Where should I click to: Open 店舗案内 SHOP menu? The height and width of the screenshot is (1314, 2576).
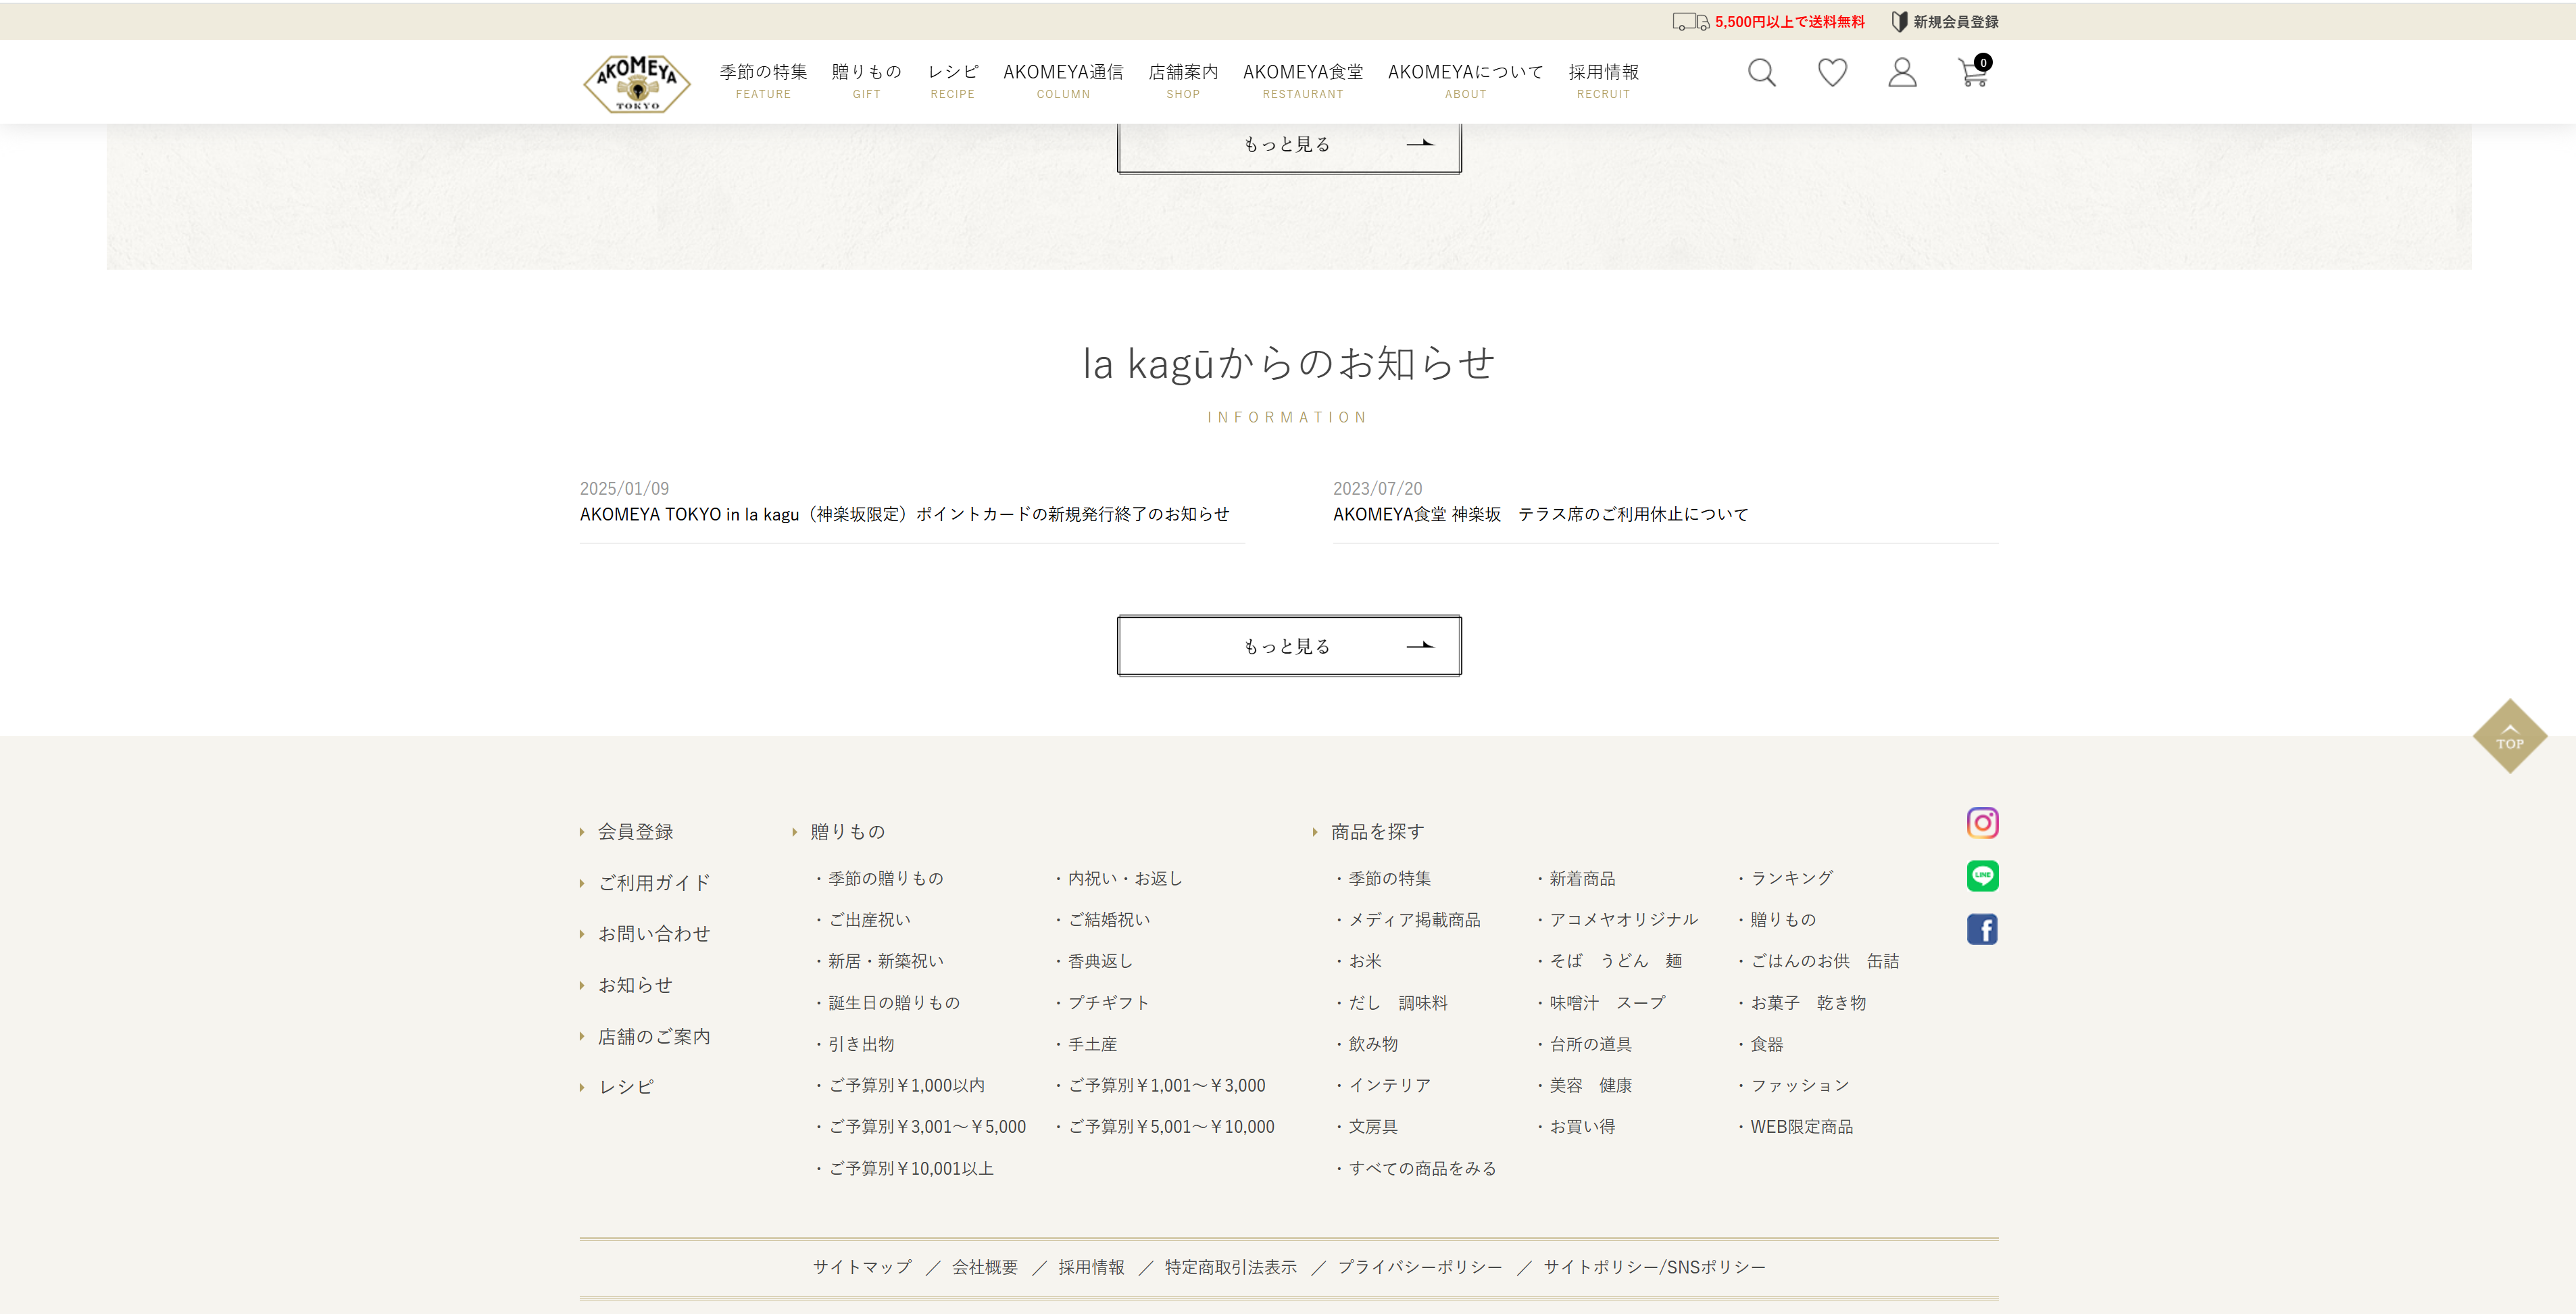coord(1183,80)
